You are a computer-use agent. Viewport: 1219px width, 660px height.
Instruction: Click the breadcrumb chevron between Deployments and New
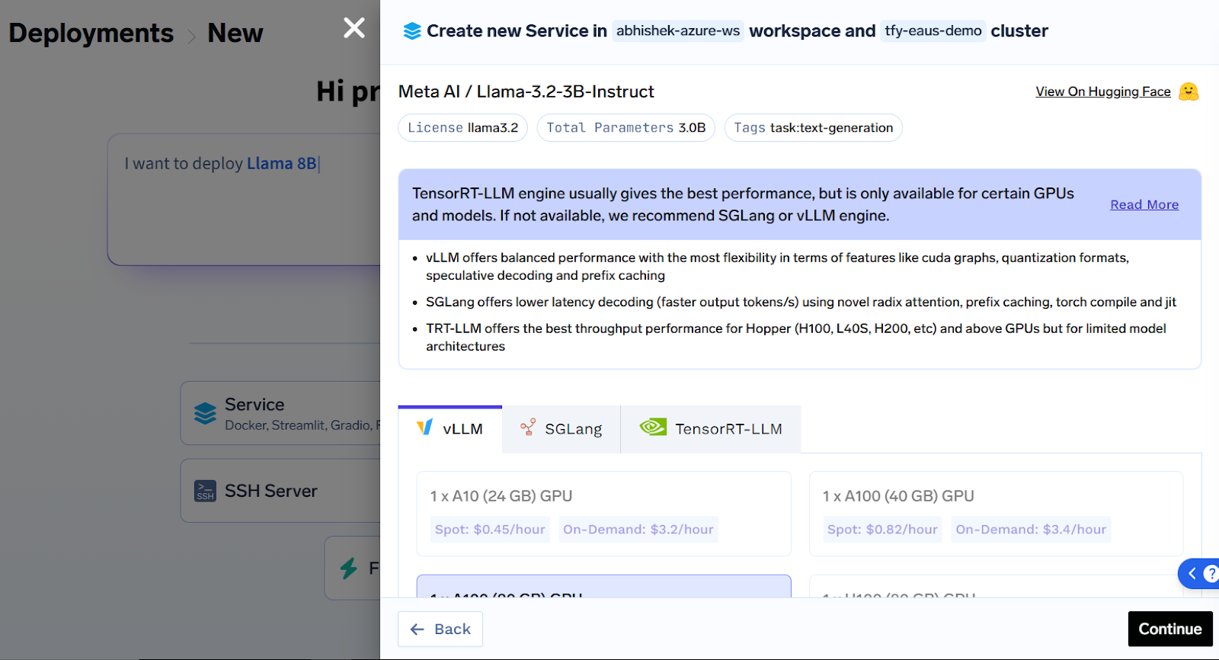tap(191, 36)
